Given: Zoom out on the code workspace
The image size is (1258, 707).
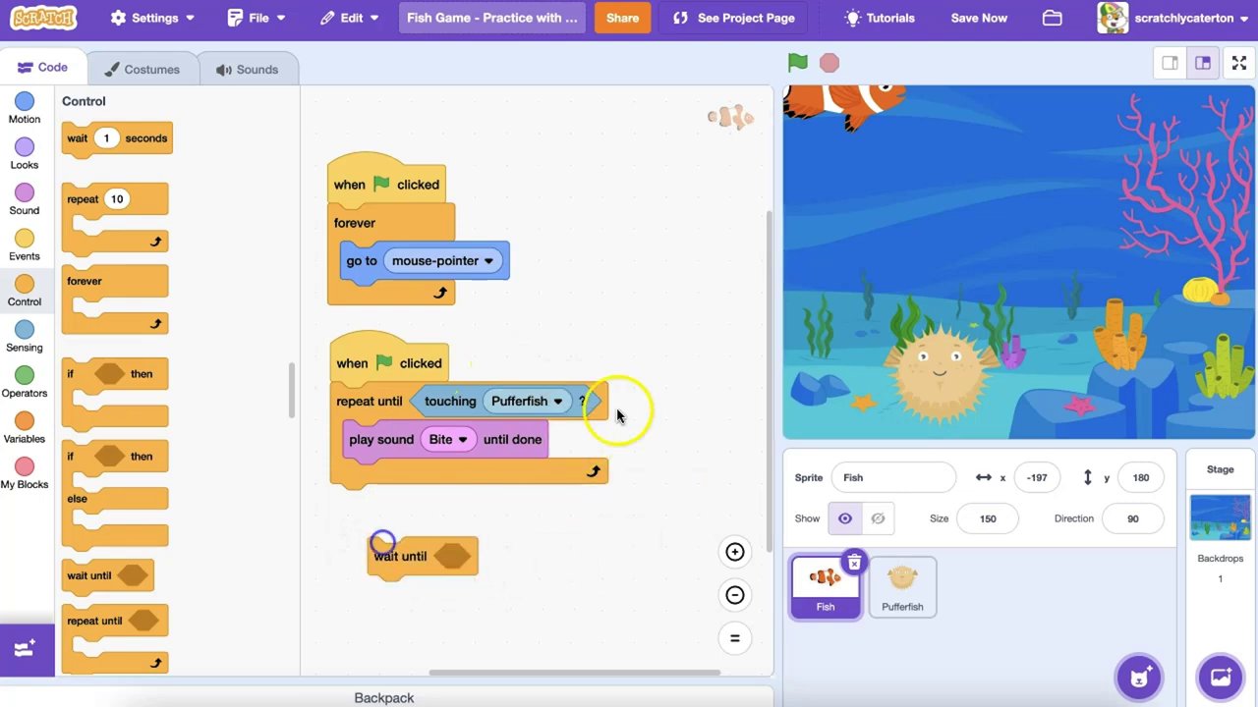Looking at the screenshot, I should click(734, 595).
